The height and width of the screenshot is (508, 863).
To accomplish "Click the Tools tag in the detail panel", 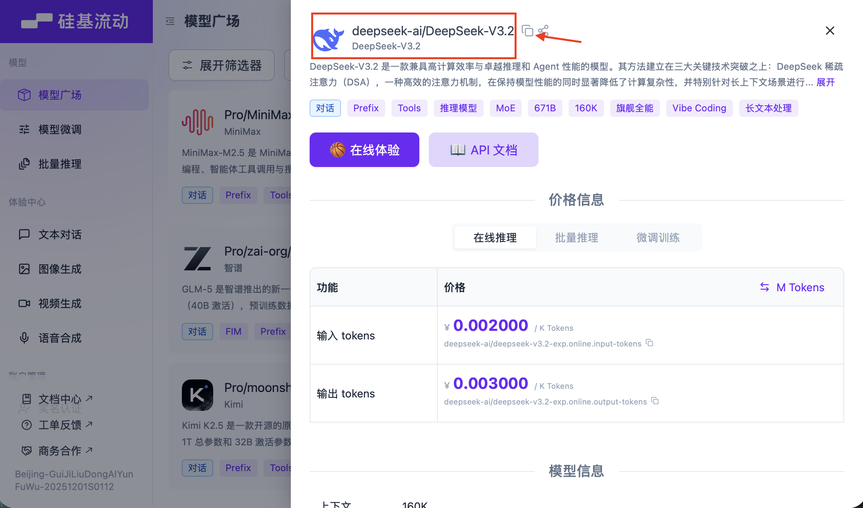I will [409, 108].
